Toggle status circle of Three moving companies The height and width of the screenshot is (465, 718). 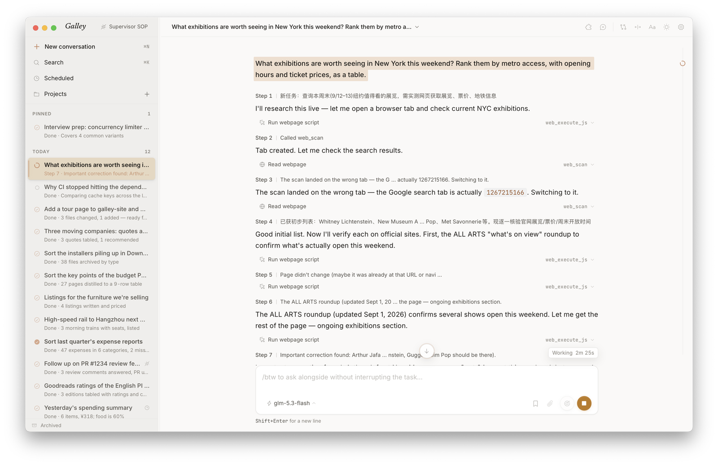click(37, 231)
